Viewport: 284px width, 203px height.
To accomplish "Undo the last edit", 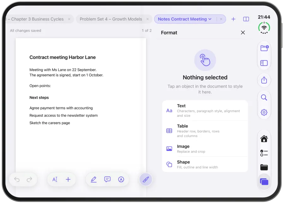I will click(x=17, y=179).
